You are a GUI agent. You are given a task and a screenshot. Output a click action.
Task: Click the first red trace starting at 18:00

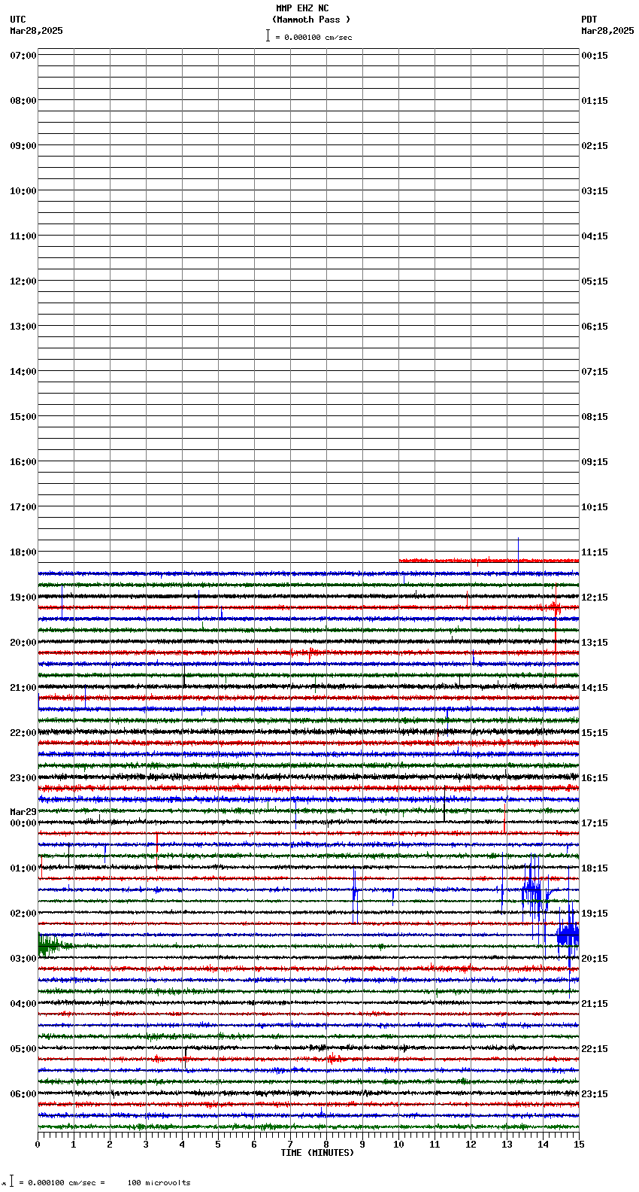pos(489,561)
